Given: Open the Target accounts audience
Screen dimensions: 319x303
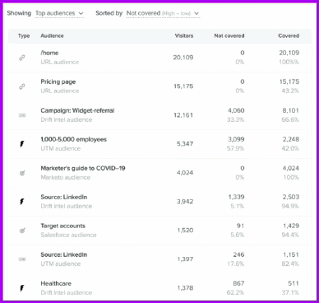Looking at the screenshot, I should click(63, 226).
